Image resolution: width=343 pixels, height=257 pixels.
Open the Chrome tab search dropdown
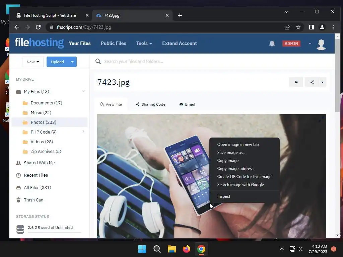point(286,12)
